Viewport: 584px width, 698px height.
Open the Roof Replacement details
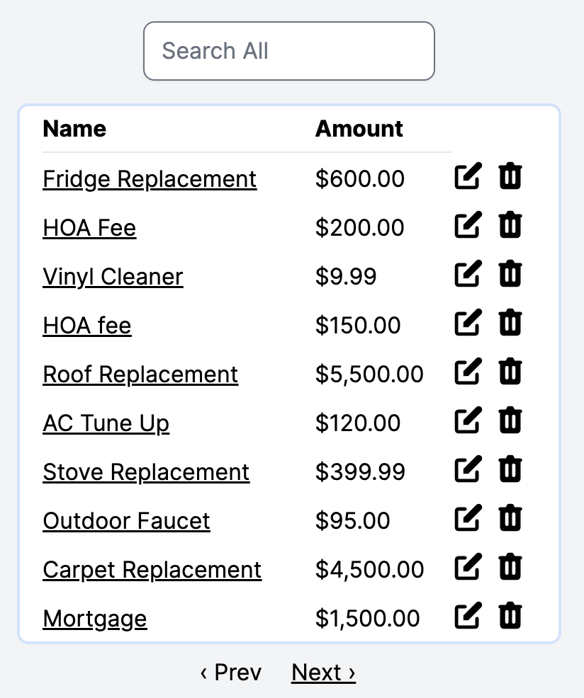pos(140,374)
